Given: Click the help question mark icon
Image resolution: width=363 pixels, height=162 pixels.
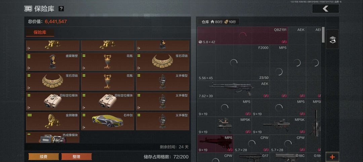Looking at the screenshot, I should tap(61, 9).
